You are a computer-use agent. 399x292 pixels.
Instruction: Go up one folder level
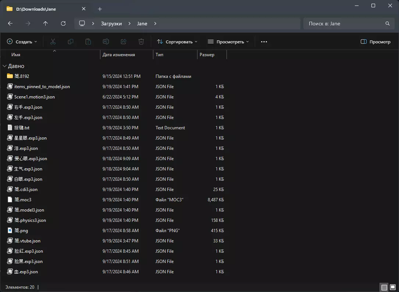46,24
